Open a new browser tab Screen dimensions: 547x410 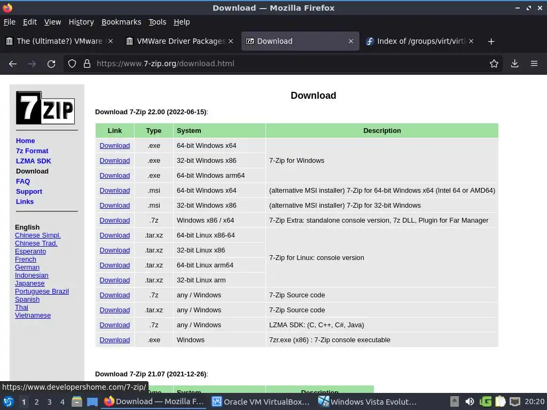coord(491,42)
